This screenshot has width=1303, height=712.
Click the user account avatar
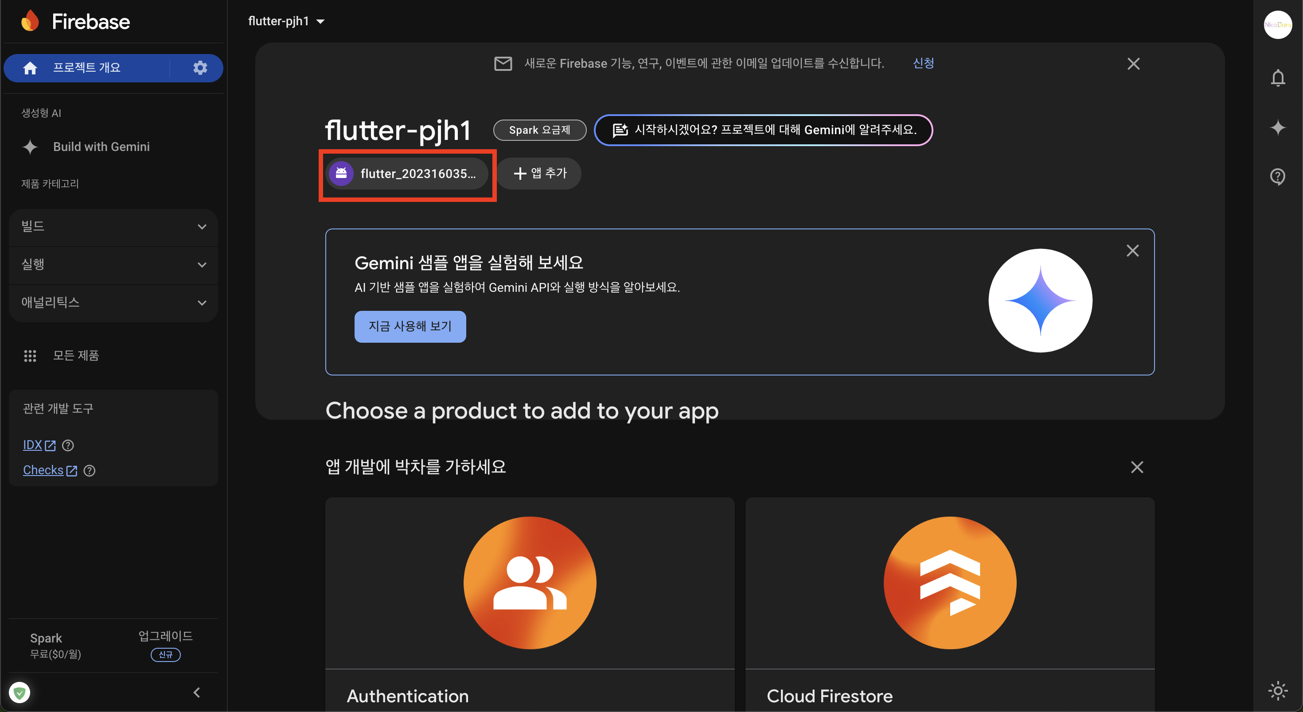1278,24
